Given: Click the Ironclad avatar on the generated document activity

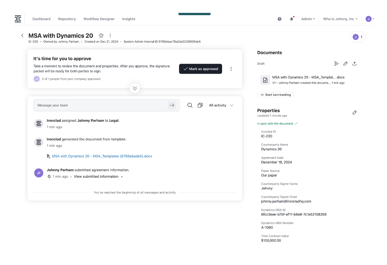Looking at the screenshot, I should tap(39, 142).
